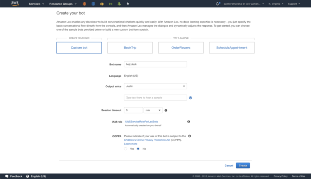Click the English (US) language value
The image size is (311, 179).
pos(131,76)
